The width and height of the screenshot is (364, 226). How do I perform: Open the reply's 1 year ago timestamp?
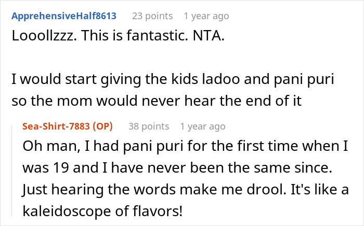[x=203, y=126]
